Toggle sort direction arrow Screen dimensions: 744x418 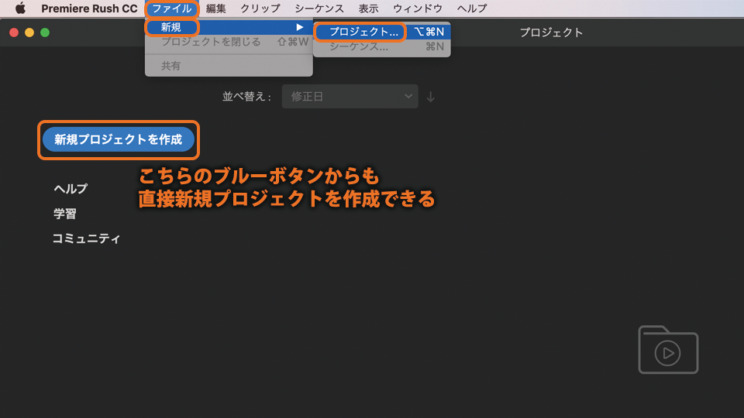tap(430, 97)
